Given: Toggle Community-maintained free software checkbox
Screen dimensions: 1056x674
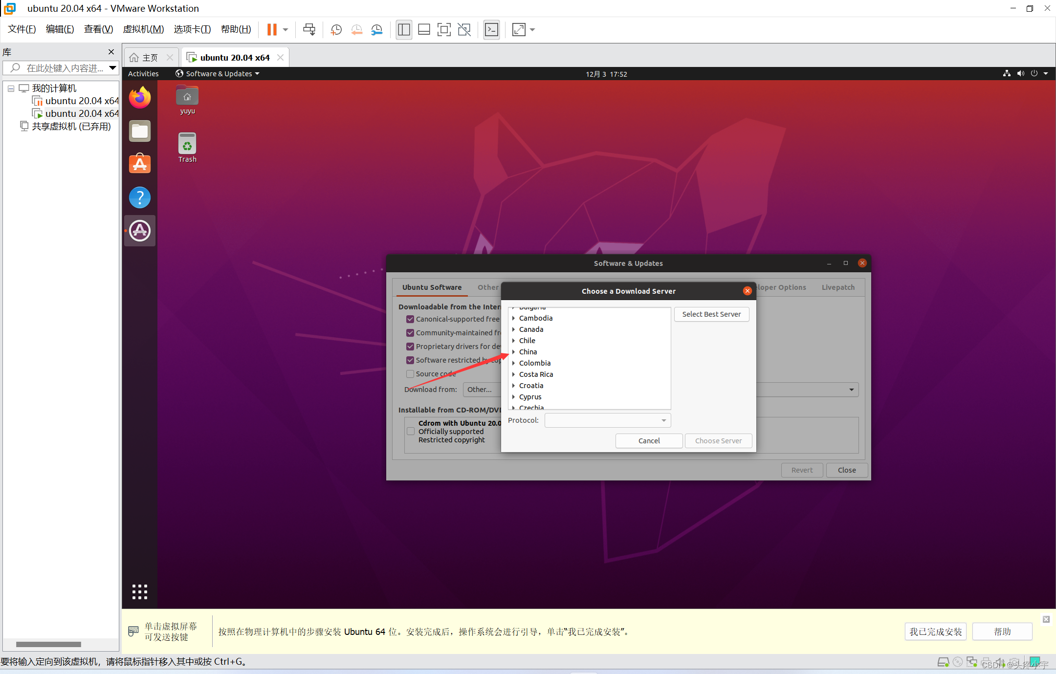Looking at the screenshot, I should (x=410, y=333).
